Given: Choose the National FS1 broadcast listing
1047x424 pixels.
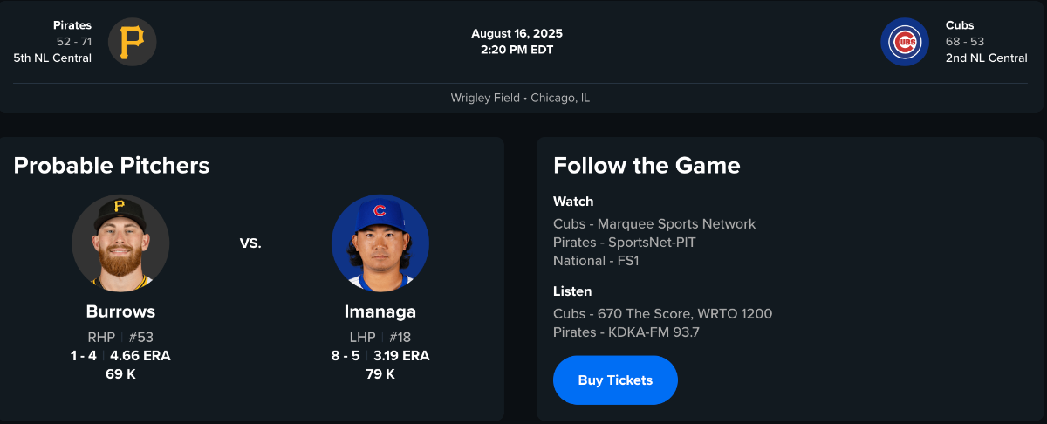Looking at the screenshot, I should (x=596, y=261).
